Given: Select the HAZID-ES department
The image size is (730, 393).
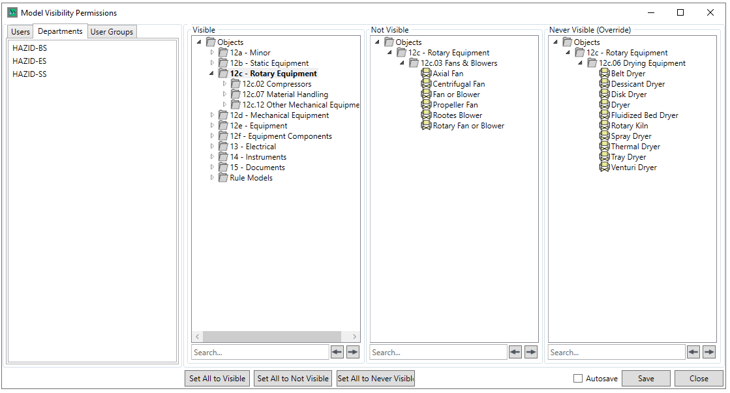Looking at the screenshot, I should tap(29, 61).
